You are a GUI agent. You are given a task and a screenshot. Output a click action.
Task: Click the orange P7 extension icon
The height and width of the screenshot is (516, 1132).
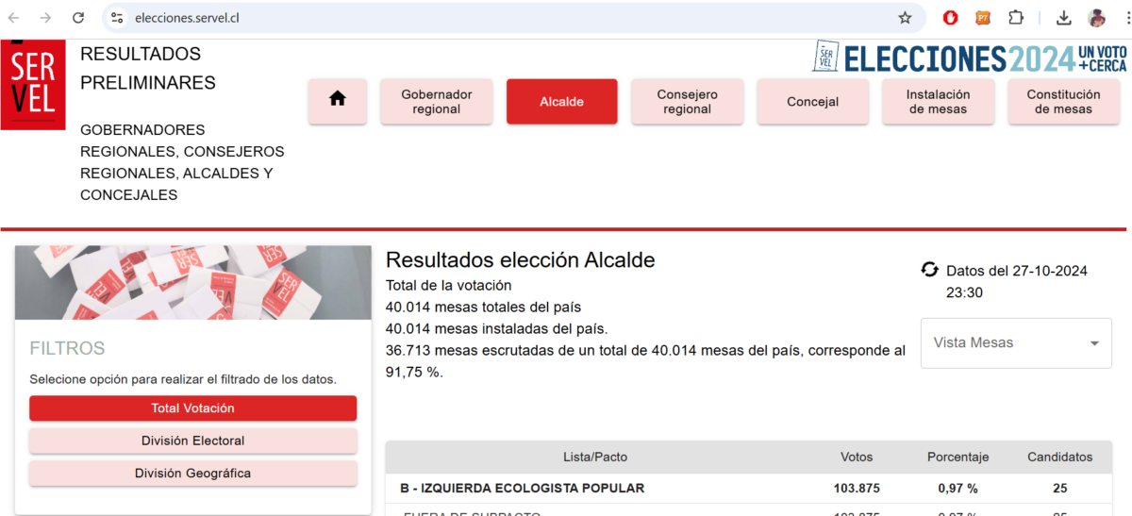point(983,18)
